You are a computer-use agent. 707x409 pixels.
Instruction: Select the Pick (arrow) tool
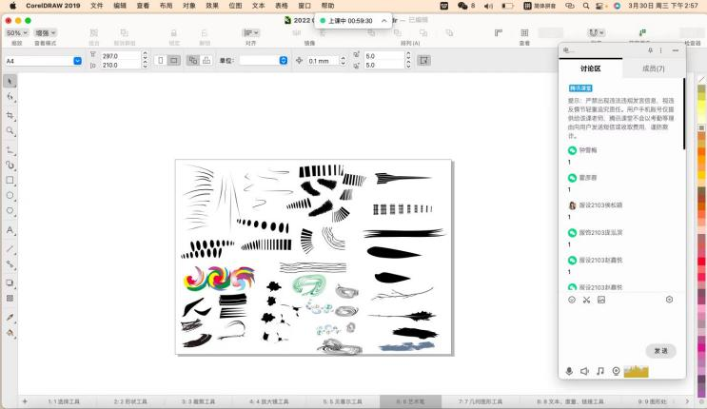pyautogui.click(x=10, y=81)
